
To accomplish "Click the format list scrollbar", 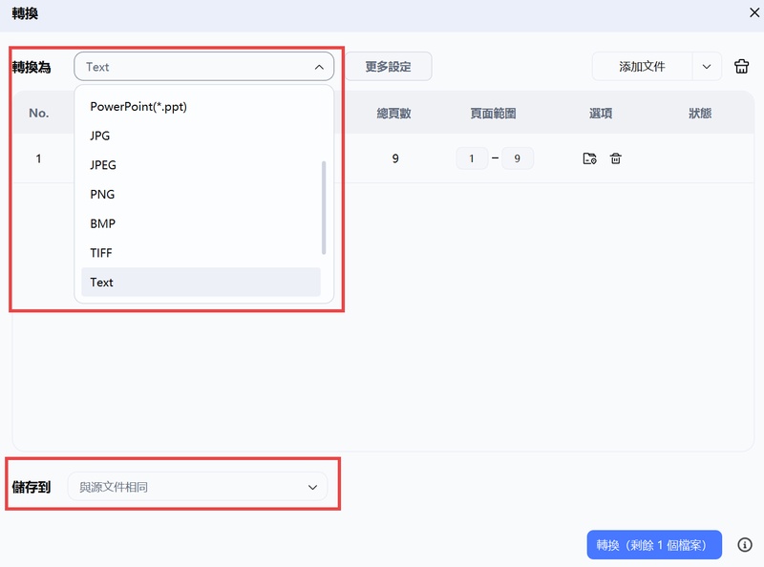I will tap(324, 207).
